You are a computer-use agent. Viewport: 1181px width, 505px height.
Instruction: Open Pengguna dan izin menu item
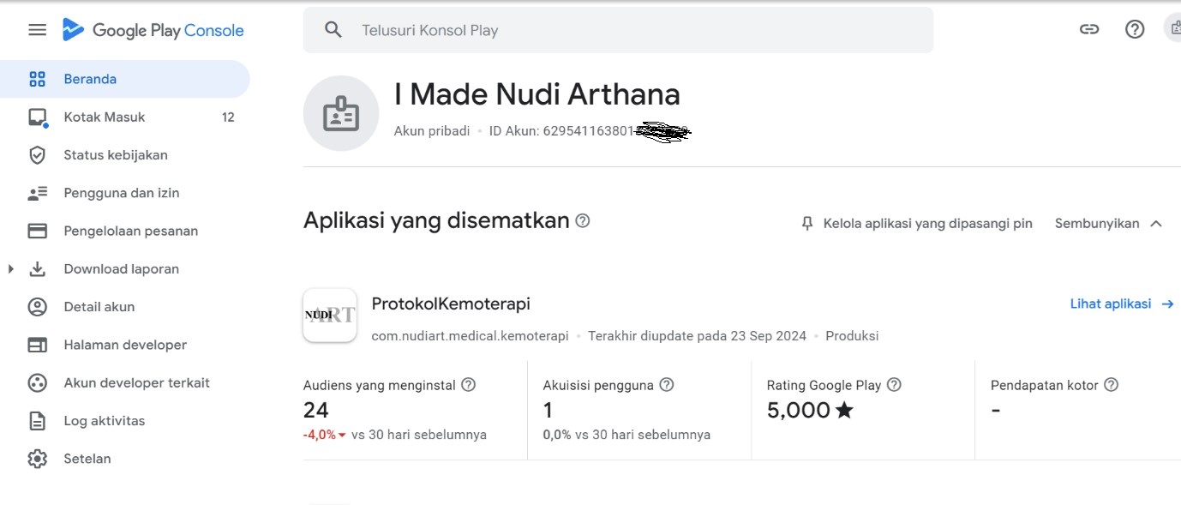(121, 193)
